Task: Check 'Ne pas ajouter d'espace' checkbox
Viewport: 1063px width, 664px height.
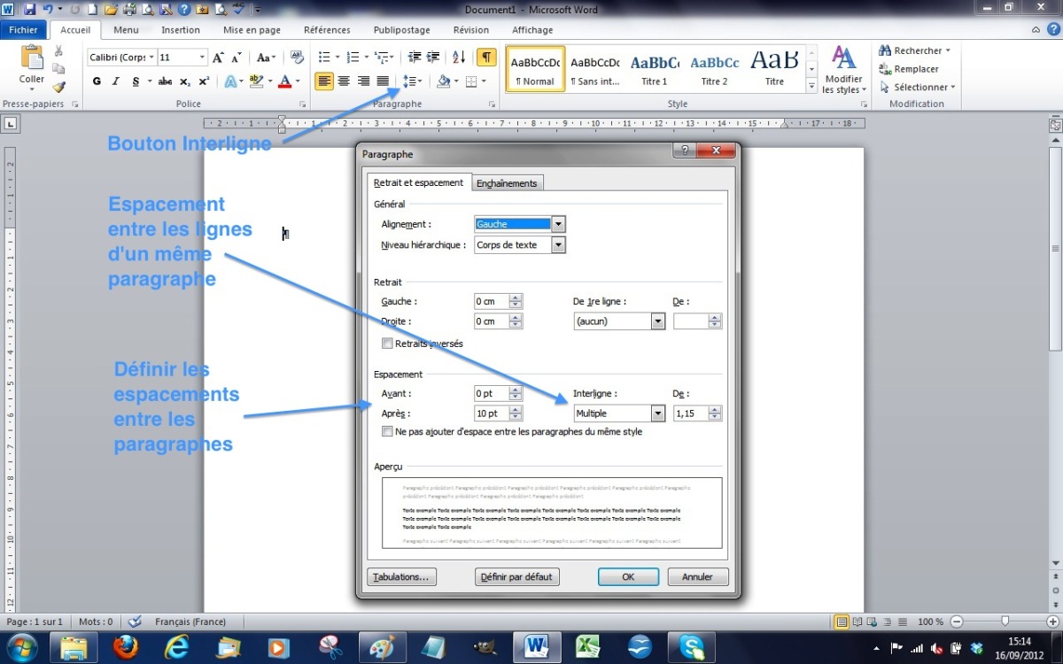Action: point(387,432)
